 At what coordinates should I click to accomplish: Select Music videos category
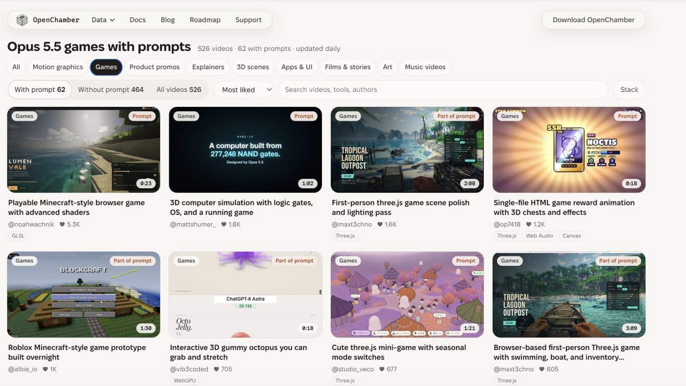point(425,67)
